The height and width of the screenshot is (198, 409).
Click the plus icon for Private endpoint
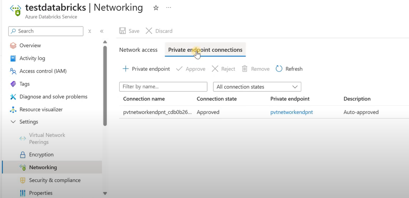[x=125, y=69]
